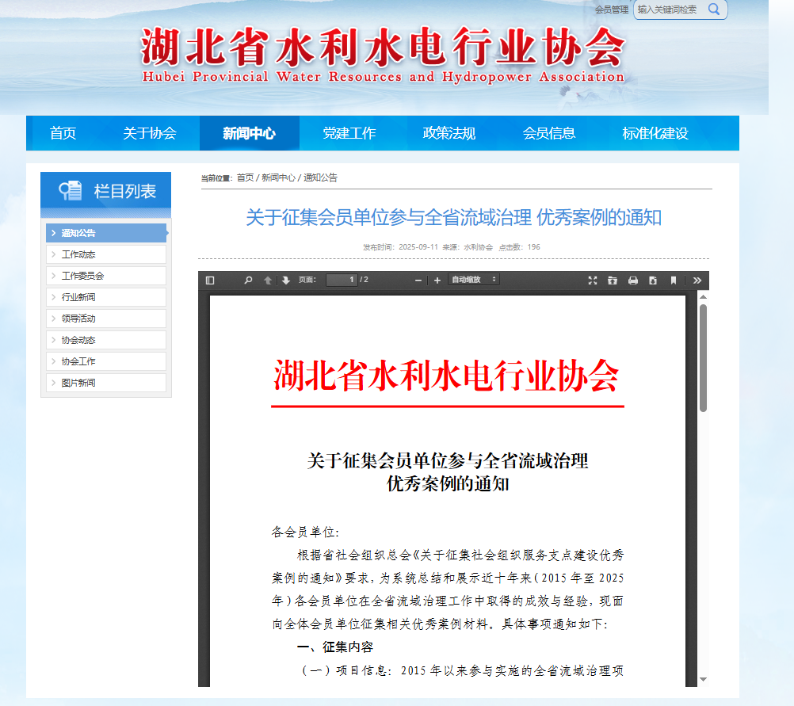This screenshot has width=794, height=706.
Task: Go to next page with the down-arrow icon
Action: point(285,280)
